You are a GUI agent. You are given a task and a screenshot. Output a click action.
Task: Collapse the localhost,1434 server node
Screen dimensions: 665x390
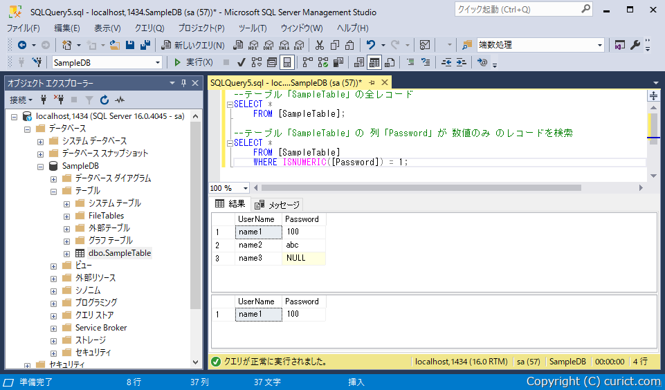14,116
